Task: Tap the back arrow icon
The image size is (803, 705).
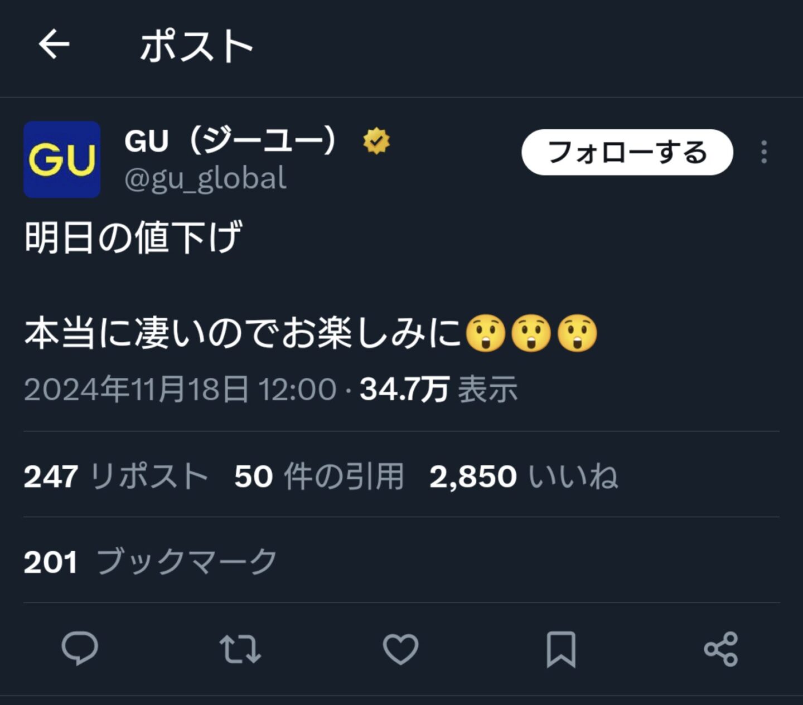Action: [54, 45]
